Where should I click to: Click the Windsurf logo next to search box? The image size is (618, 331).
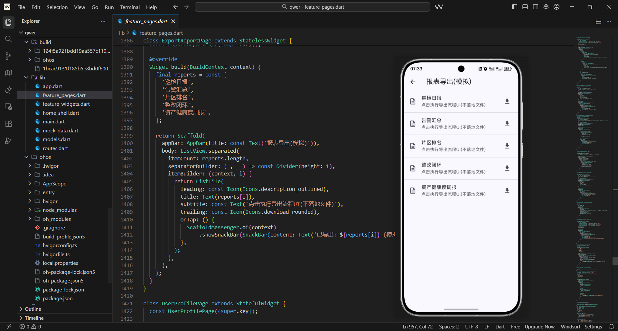click(x=438, y=7)
